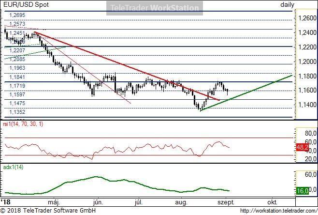The height and width of the screenshot is (215, 318).
Task: Select the 1,1597 level label
Action: pyautogui.click(x=17, y=94)
